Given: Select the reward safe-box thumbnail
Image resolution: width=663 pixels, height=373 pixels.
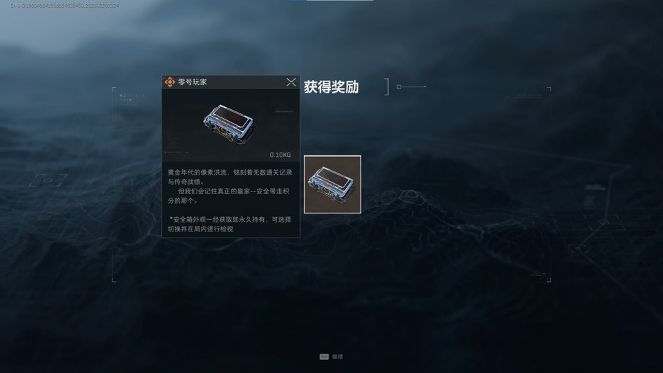Looking at the screenshot, I should point(332,184).
